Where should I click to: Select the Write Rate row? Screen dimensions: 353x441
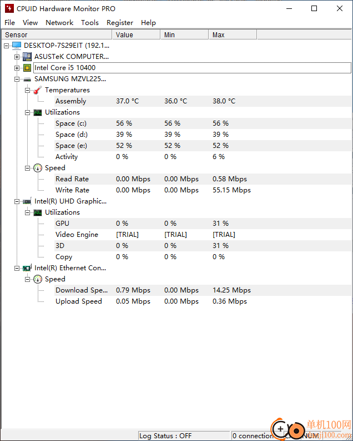pyautogui.click(x=203, y=190)
